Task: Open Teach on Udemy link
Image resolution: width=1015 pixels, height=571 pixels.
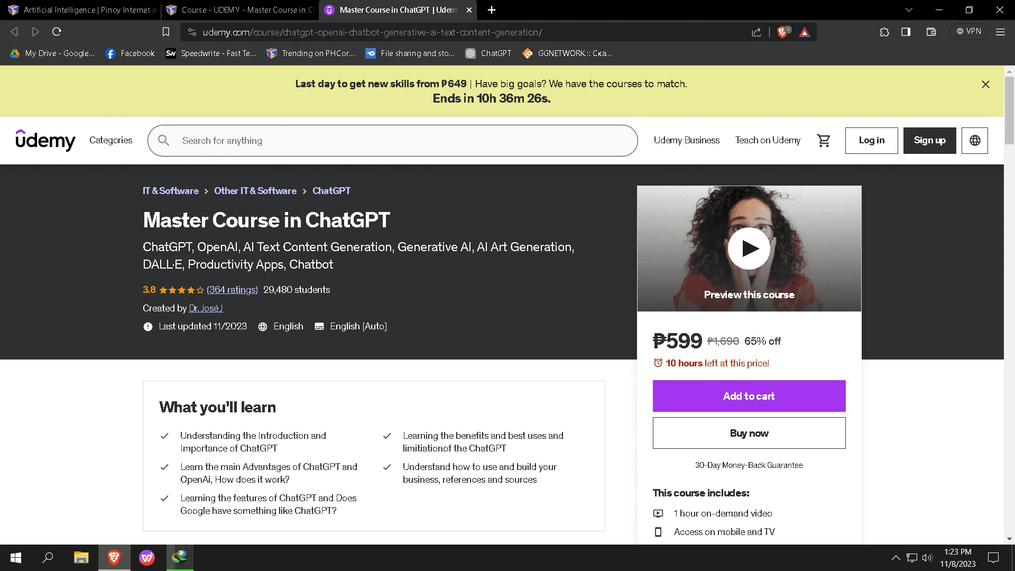Action: (768, 140)
